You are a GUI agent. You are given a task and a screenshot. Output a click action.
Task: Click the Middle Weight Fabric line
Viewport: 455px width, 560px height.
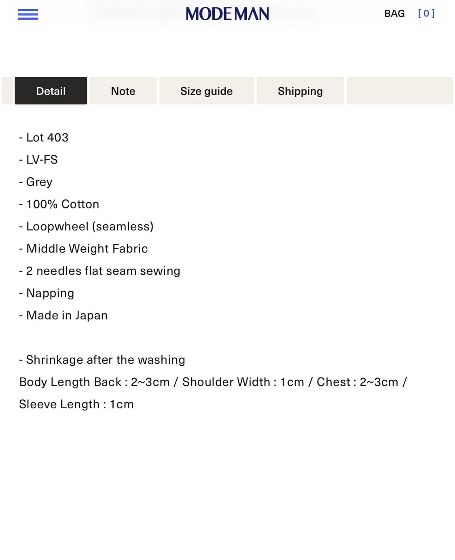point(83,249)
